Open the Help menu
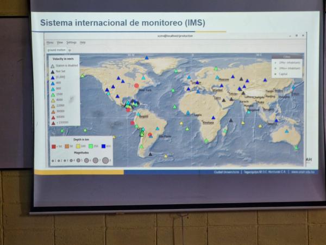326x245 pixels. click(x=83, y=42)
